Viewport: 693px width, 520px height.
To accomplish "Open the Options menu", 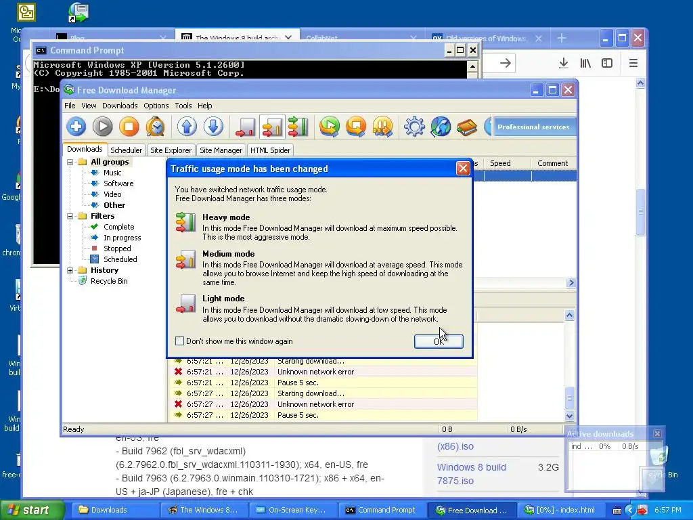I will (156, 106).
